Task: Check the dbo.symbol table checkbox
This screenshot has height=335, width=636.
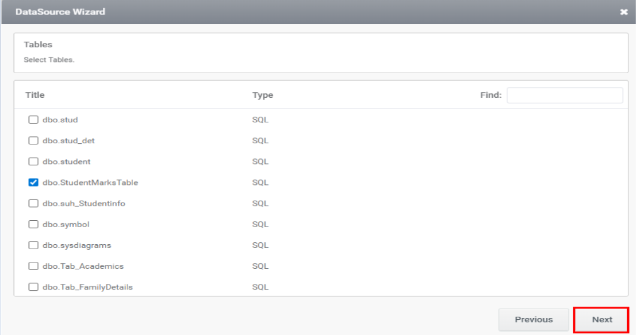Action: pyautogui.click(x=33, y=225)
